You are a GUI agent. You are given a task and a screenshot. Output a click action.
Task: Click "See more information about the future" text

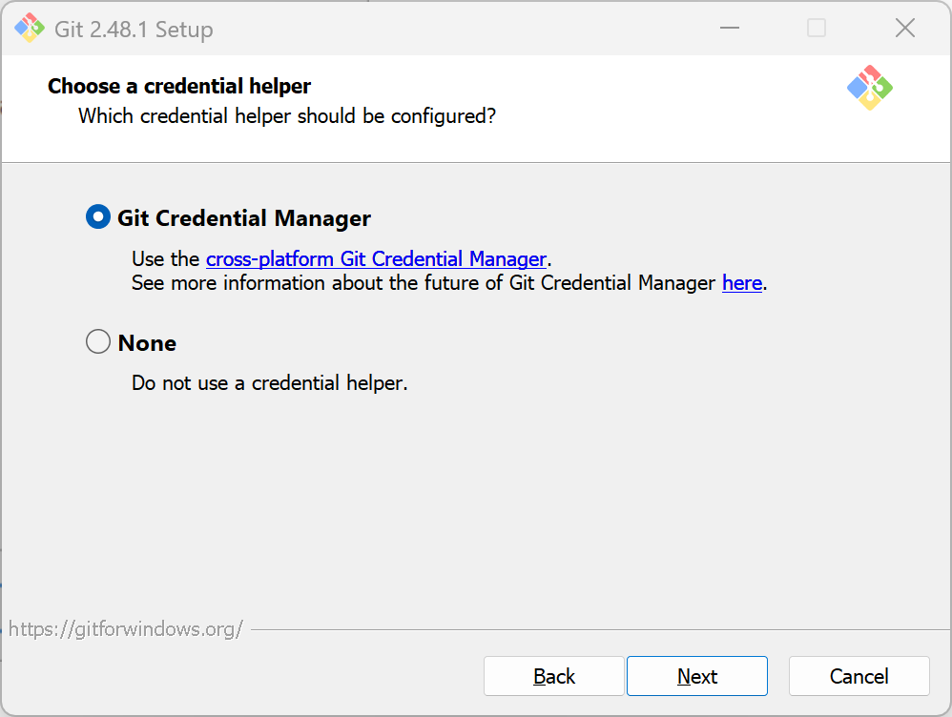pos(424,283)
